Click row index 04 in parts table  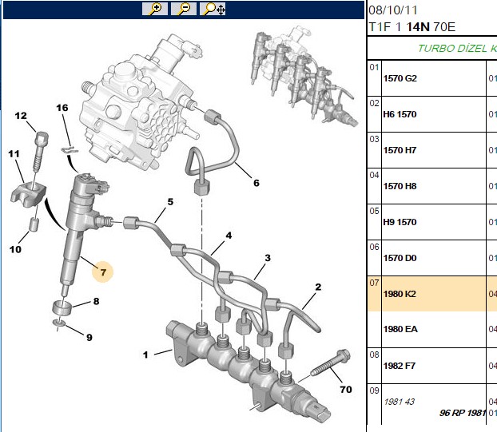[374, 175]
